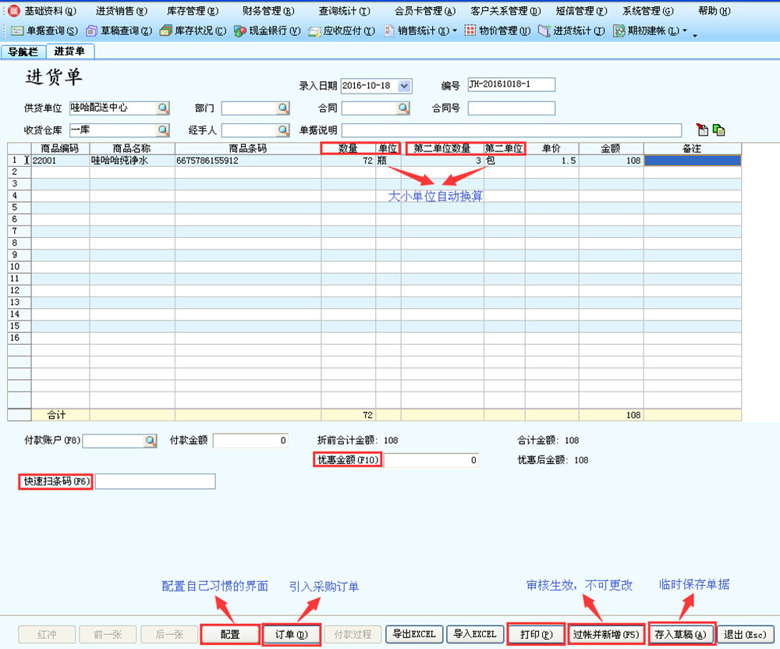Click the 快速扫条码 input field
The width and height of the screenshot is (780, 649).
tap(154, 482)
